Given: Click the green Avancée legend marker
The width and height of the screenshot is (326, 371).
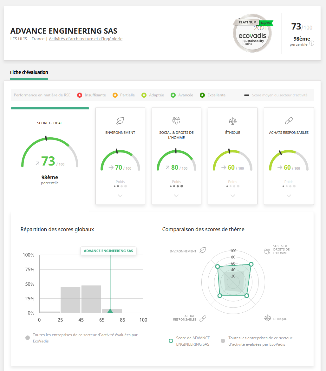Looking at the screenshot, I should [x=173, y=95].
